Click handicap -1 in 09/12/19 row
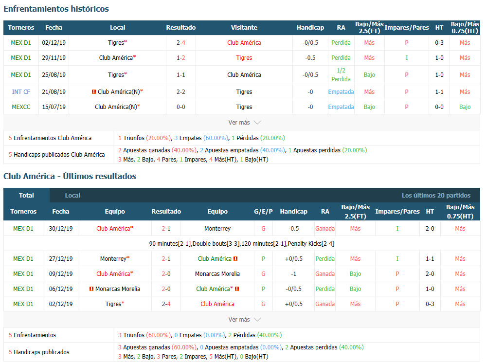This screenshot has height=363, width=486. (293, 274)
